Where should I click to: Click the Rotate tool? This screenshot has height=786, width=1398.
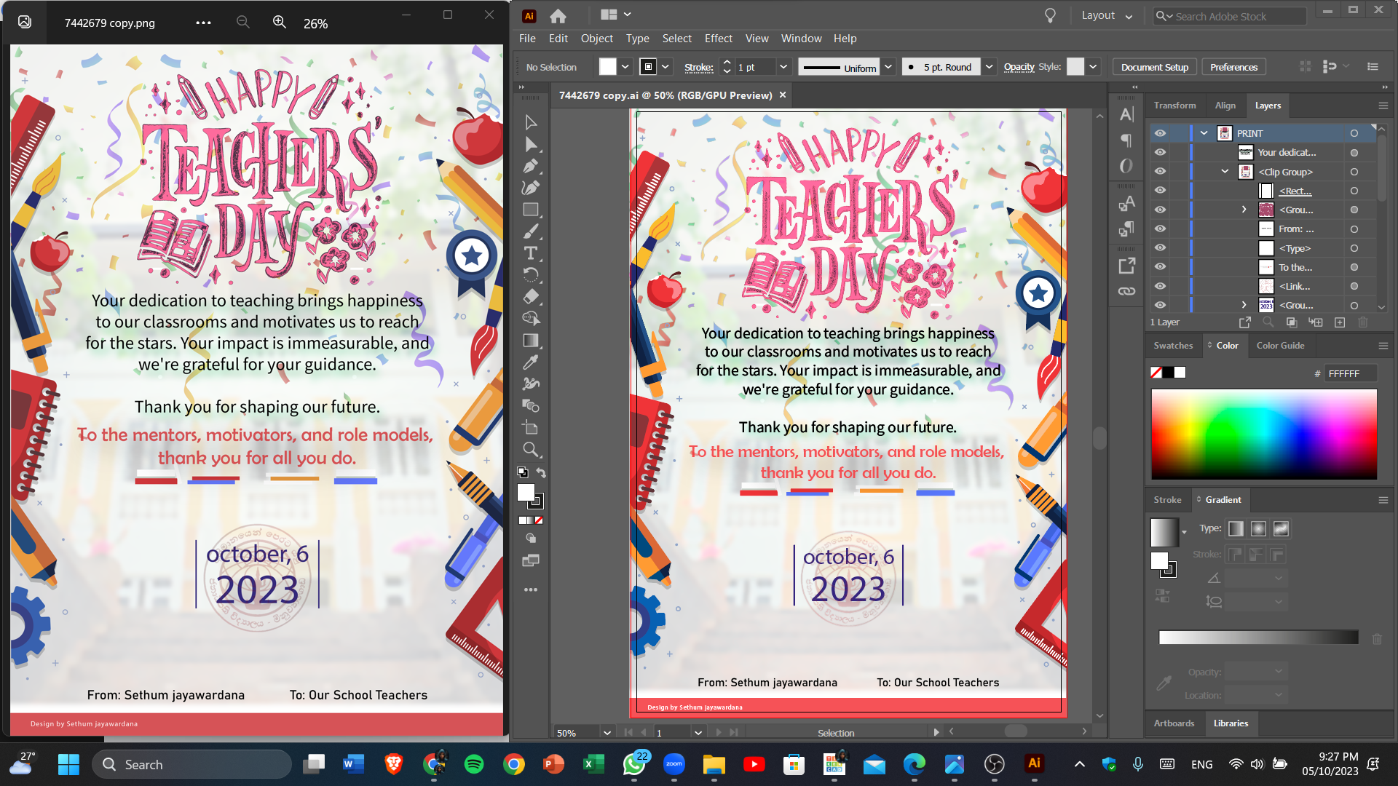(531, 274)
